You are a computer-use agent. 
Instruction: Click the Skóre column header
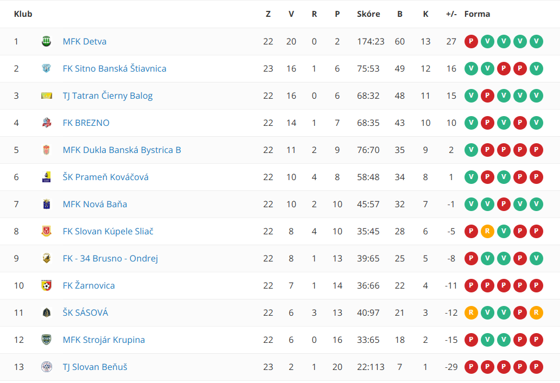coord(368,14)
